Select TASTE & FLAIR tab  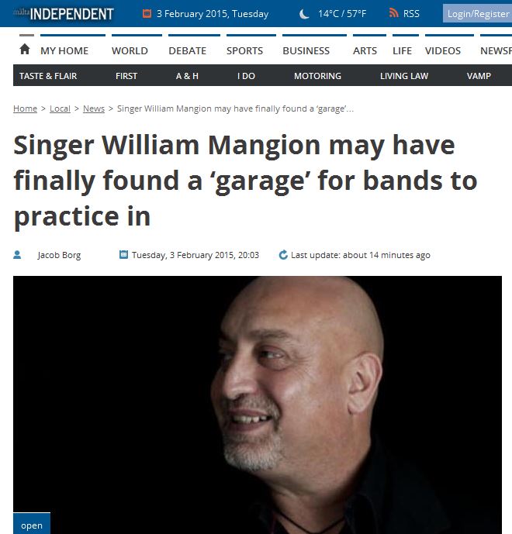[48, 76]
